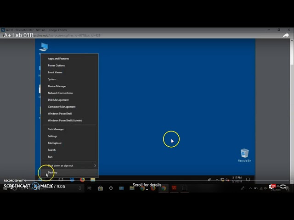Show hidden icons in the remote system tray

point(217,180)
